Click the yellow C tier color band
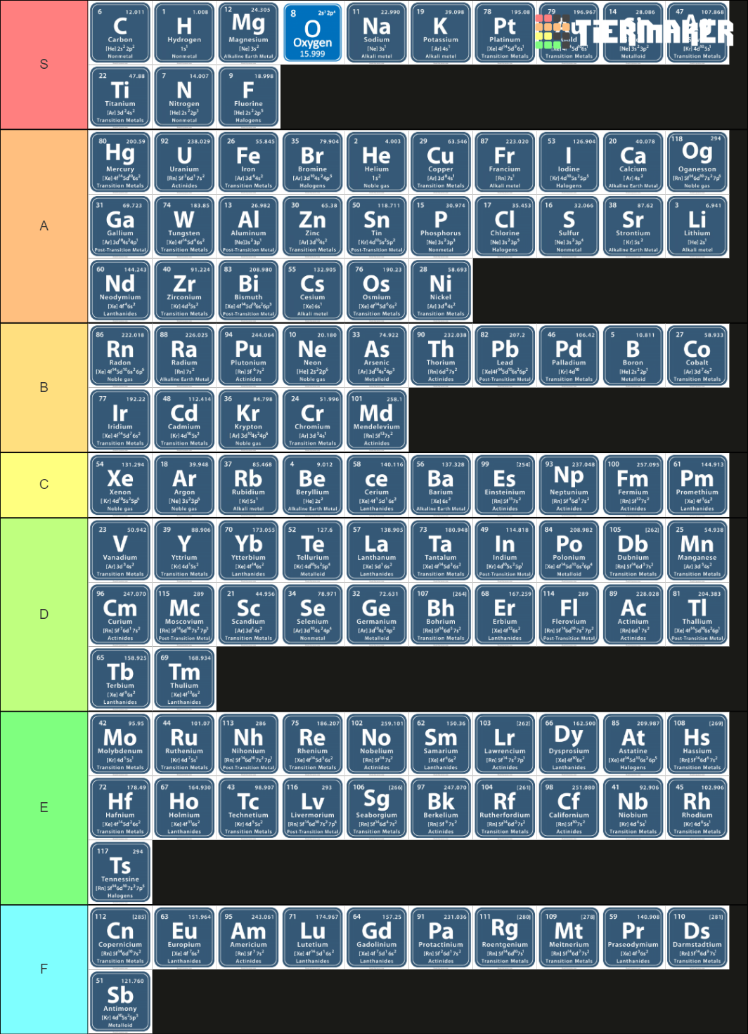Image resolution: width=748 pixels, height=1034 pixels. point(44,484)
